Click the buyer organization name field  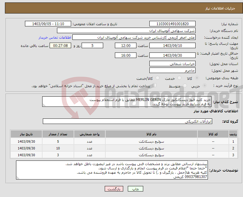pyautogui.click(x=126, y=31)
